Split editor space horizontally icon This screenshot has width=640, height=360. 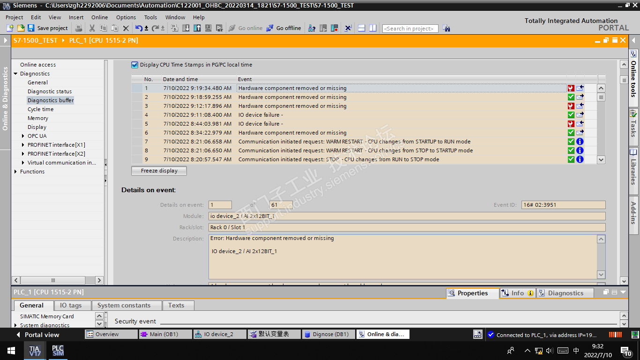[x=361, y=28]
